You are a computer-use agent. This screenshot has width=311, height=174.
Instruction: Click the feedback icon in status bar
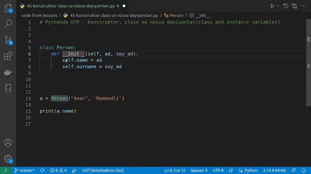point(294,171)
